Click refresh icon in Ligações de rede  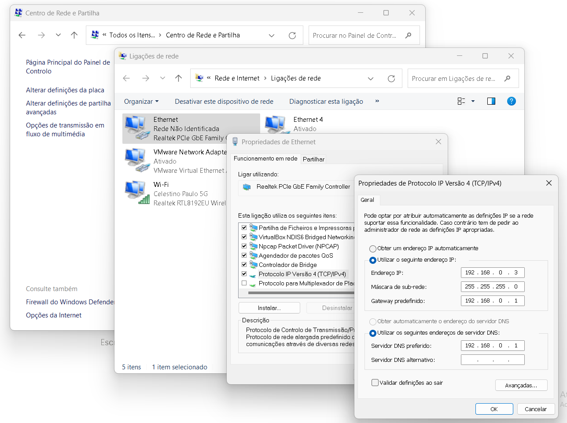(391, 79)
